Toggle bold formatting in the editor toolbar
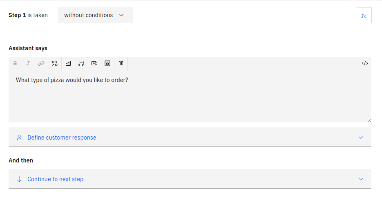The height and width of the screenshot is (200, 382). point(15,63)
